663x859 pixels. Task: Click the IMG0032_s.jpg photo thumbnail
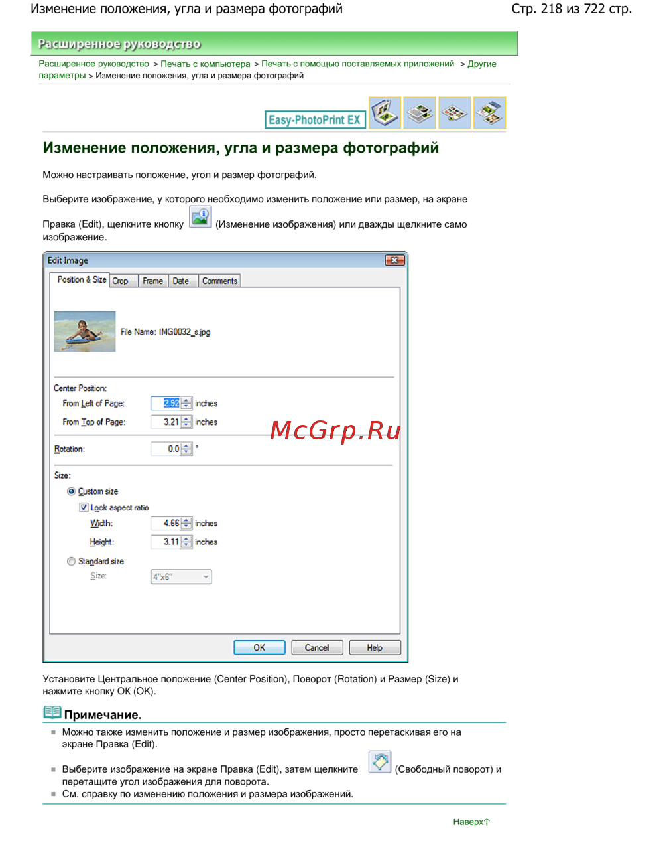click(x=85, y=331)
